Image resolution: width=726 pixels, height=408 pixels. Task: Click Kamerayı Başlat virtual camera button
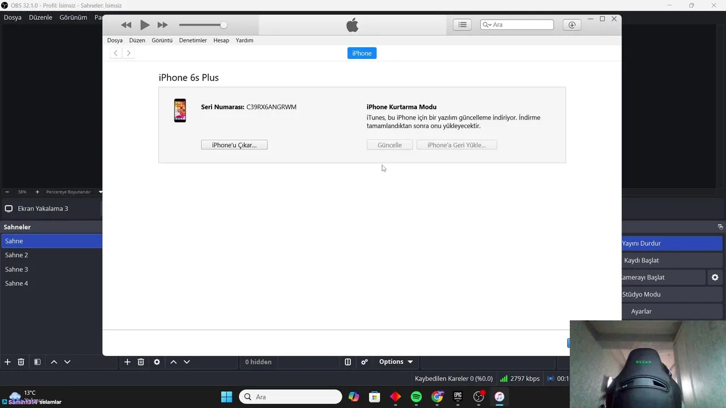tap(663, 277)
